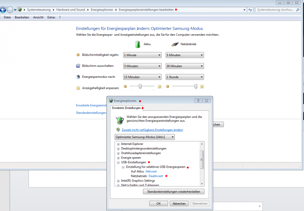Screen dimensions: 304x211
Task: Open address bar history dropdown arrow
Action: click(244, 10)
